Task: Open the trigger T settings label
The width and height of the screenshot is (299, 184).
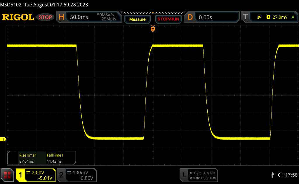Action: tap(245, 17)
